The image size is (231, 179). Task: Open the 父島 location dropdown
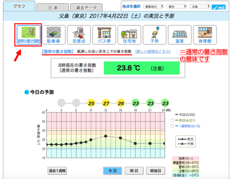pos(200,6)
